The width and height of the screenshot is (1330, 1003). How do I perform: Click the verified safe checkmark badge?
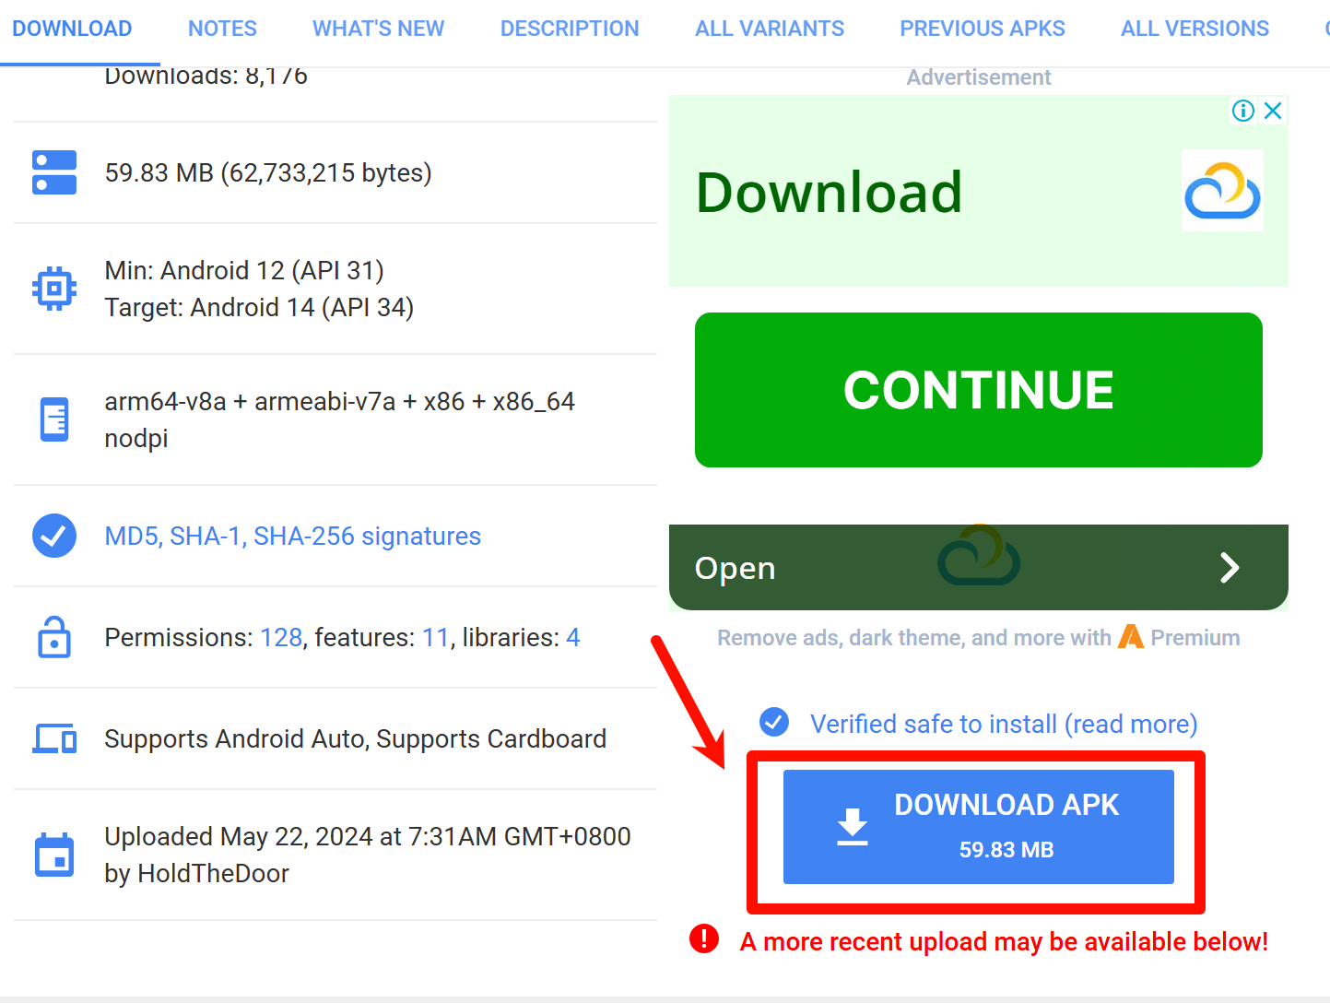[x=774, y=723]
